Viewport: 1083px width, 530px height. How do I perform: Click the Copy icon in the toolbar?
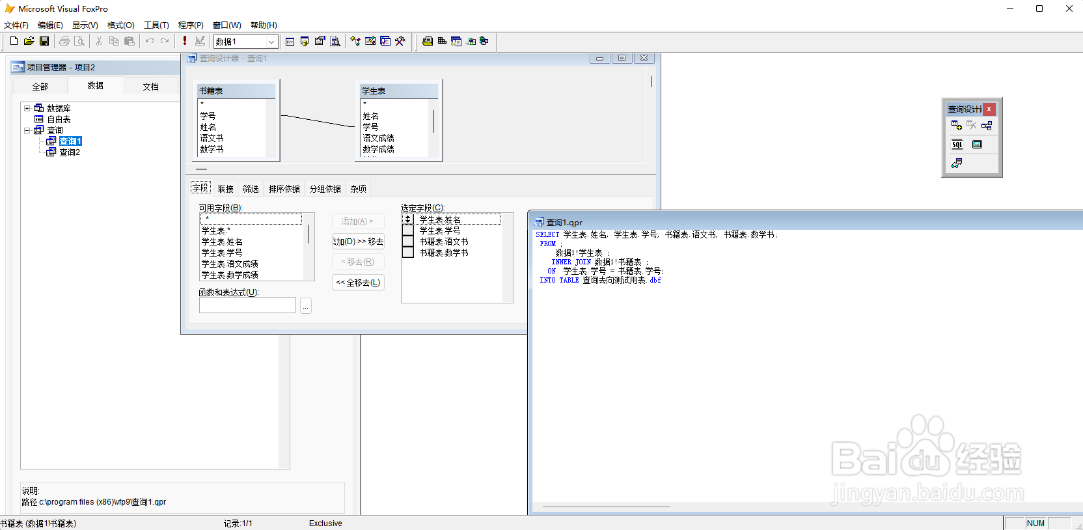click(114, 41)
